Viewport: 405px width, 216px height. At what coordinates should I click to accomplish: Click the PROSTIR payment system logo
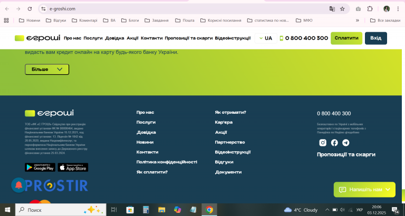click(56, 186)
